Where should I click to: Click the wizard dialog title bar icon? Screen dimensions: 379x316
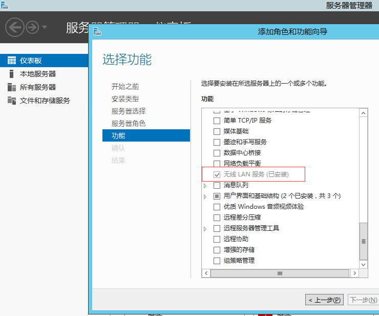pos(97,32)
